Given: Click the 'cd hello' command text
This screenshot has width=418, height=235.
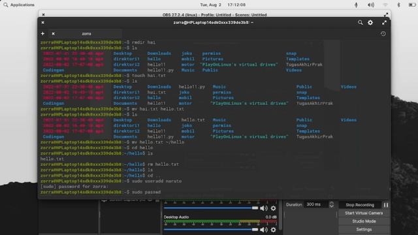Looking at the screenshot, I should pos(142,148).
